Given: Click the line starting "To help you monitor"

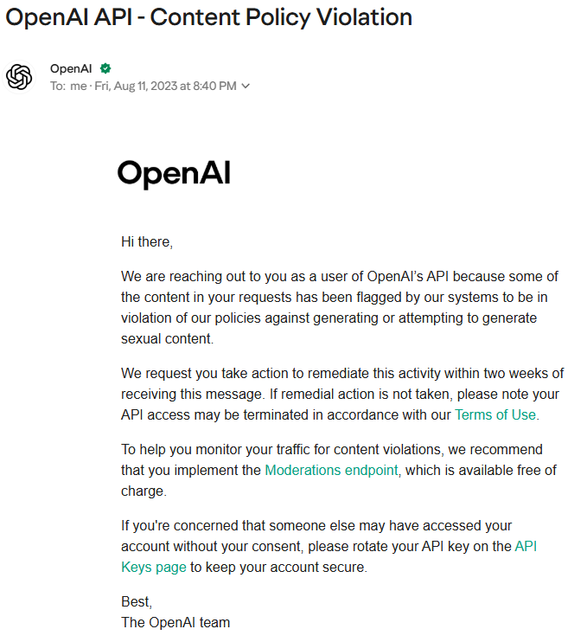Looking at the screenshot, I should click(332, 450).
